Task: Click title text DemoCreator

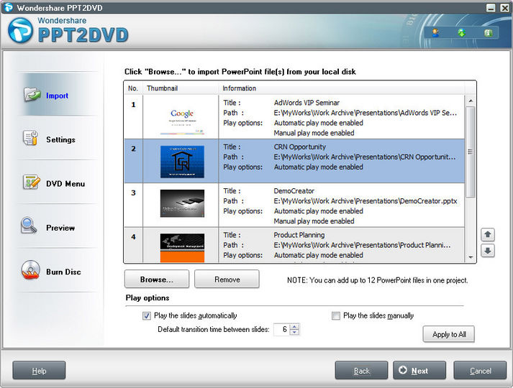Action: coord(294,190)
